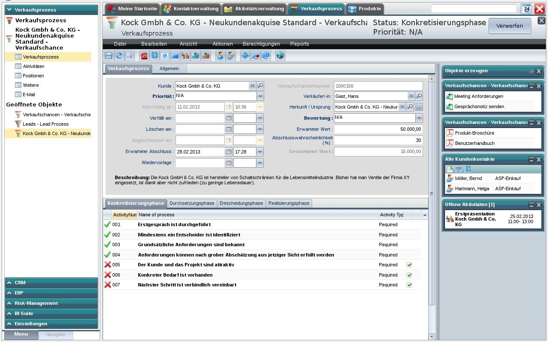Screen dimensions: 548x342
Task: Click the globe web icon
Action: coord(280,56)
